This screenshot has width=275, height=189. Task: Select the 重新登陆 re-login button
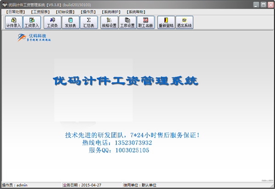166,22
